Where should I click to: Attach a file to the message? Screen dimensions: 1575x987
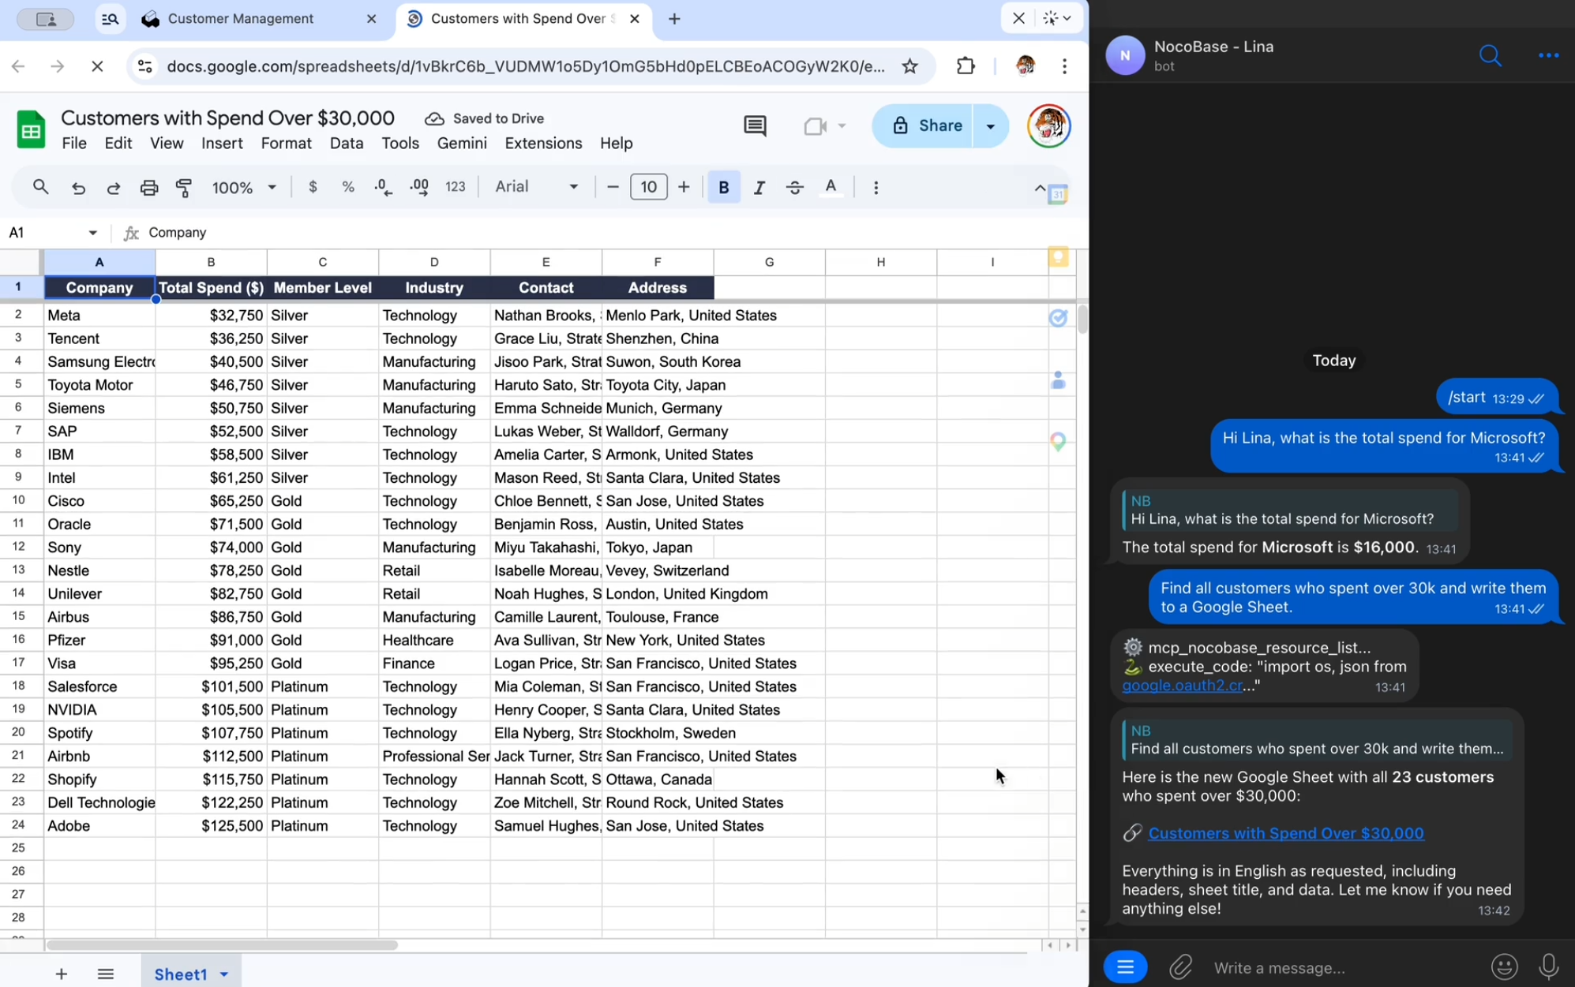[x=1180, y=966]
